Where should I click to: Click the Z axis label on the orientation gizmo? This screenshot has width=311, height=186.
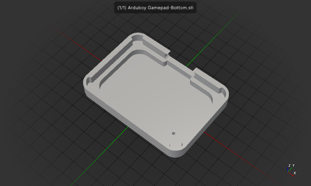pos(290,165)
